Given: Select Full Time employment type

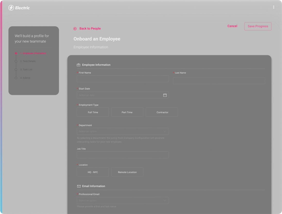Looking at the screenshot, I should click(92, 112).
